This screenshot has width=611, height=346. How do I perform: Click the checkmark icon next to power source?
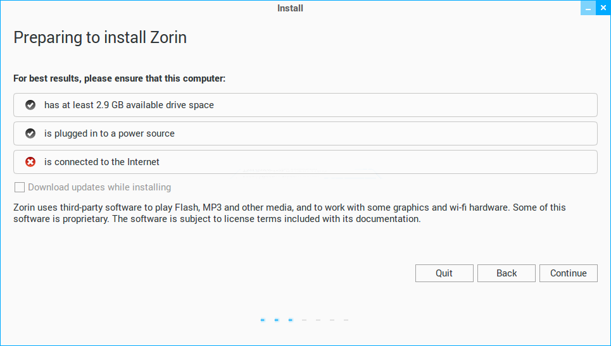tap(30, 133)
